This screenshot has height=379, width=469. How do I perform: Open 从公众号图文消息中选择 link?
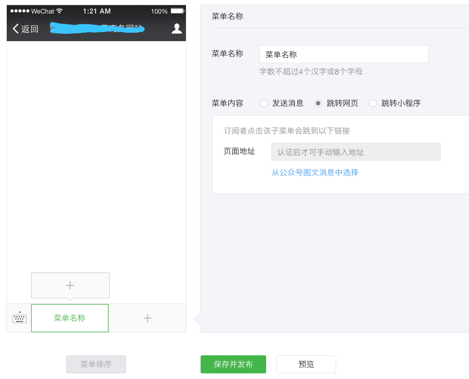coord(315,173)
